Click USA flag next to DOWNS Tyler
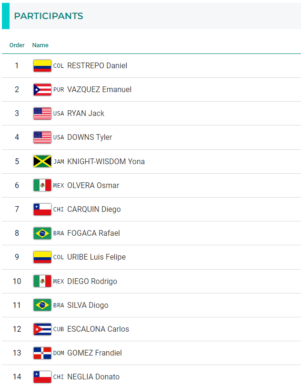301x388 pixels. pos(42,137)
